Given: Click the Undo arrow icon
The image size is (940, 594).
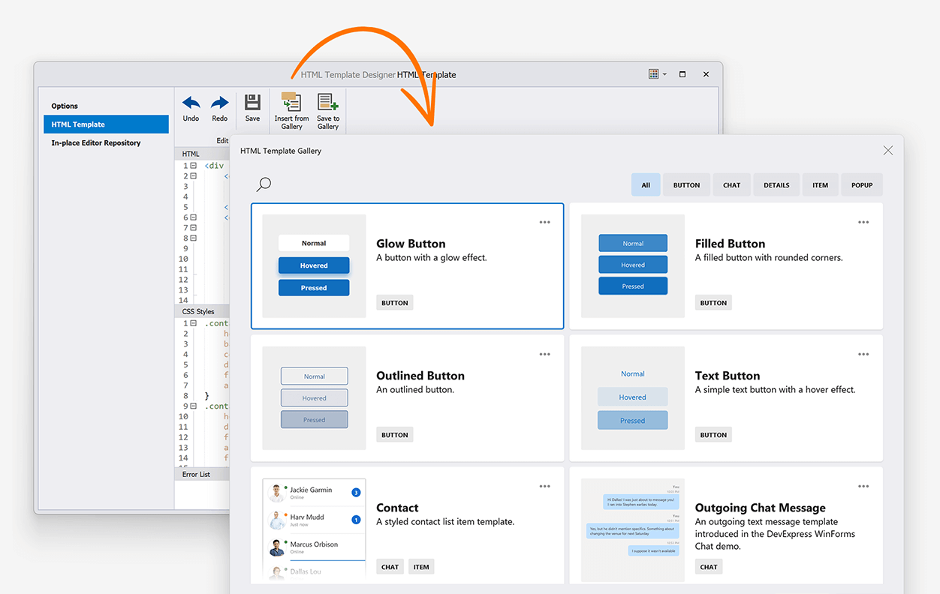Looking at the screenshot, I should 191,103.
